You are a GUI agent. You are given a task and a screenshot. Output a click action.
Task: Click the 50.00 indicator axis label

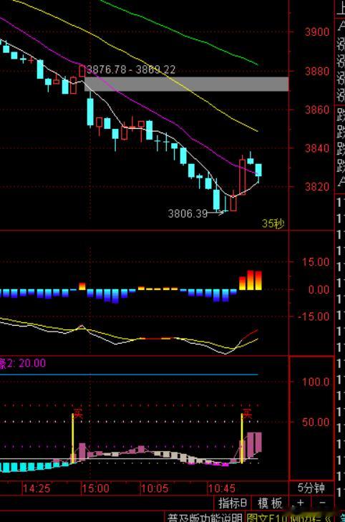tap(316, 422)
